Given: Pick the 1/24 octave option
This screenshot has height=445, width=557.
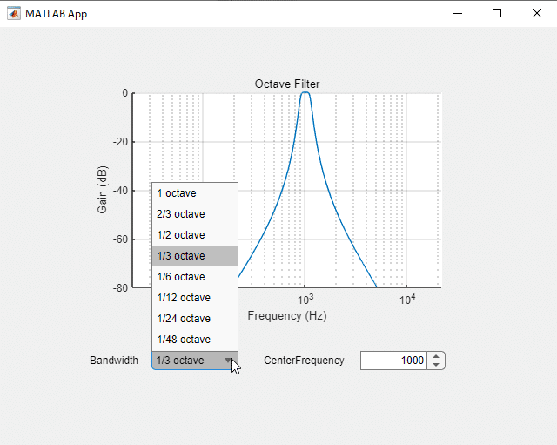Looking at the screenshot, I should pyautogui.click(x=195, y=319).
